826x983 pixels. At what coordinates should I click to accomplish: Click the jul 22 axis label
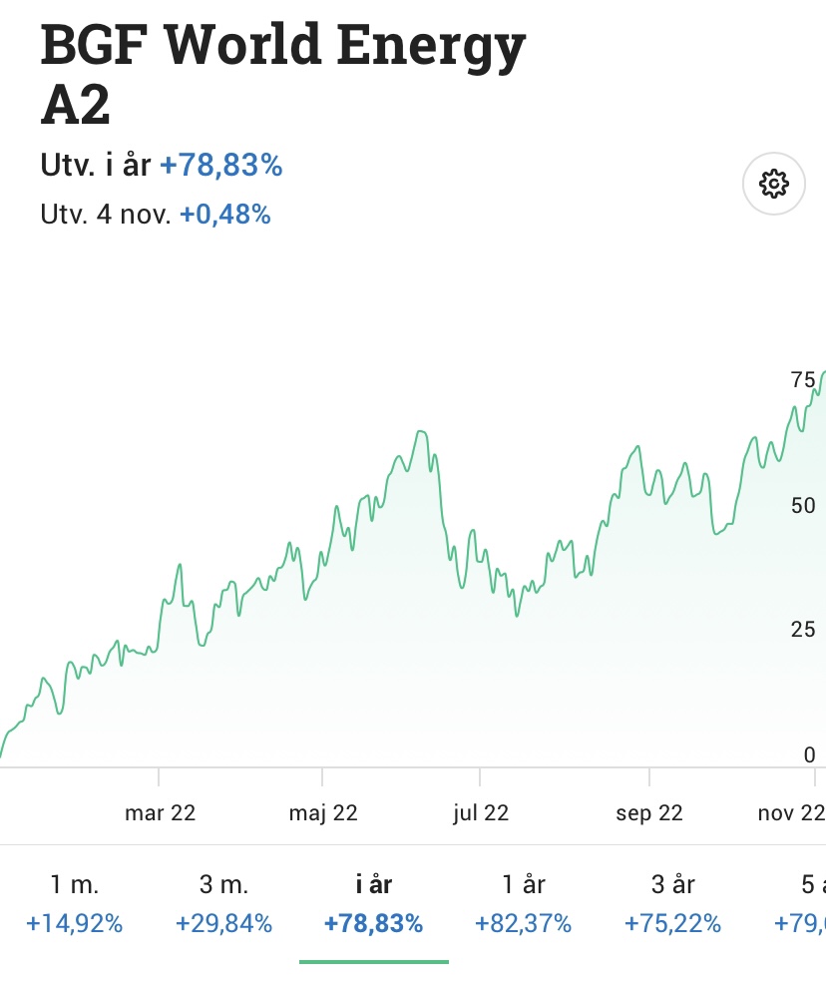click(x=481, y=813)
